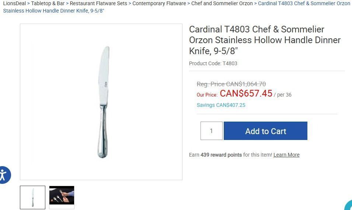Click the 439 reward points text
Viewport: 352px width, 210px height.
(221, 155)
